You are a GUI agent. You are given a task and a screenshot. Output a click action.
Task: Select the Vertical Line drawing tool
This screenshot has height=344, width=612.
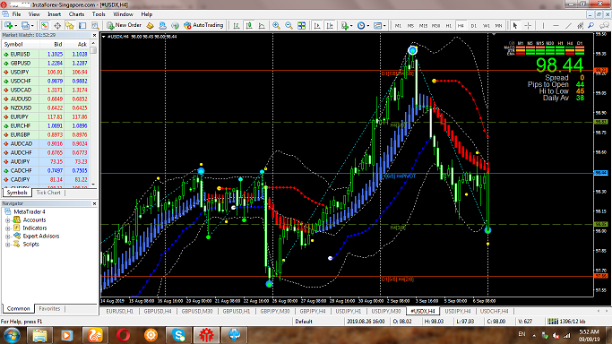[543, 25]
